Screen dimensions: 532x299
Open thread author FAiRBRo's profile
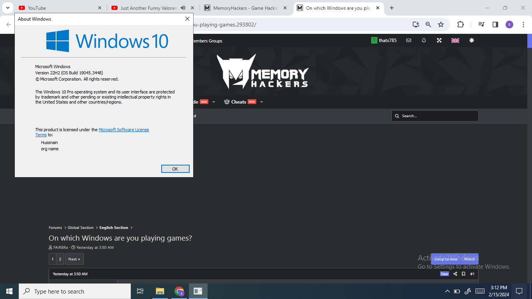pyautogui.click(x=61, y=248)
